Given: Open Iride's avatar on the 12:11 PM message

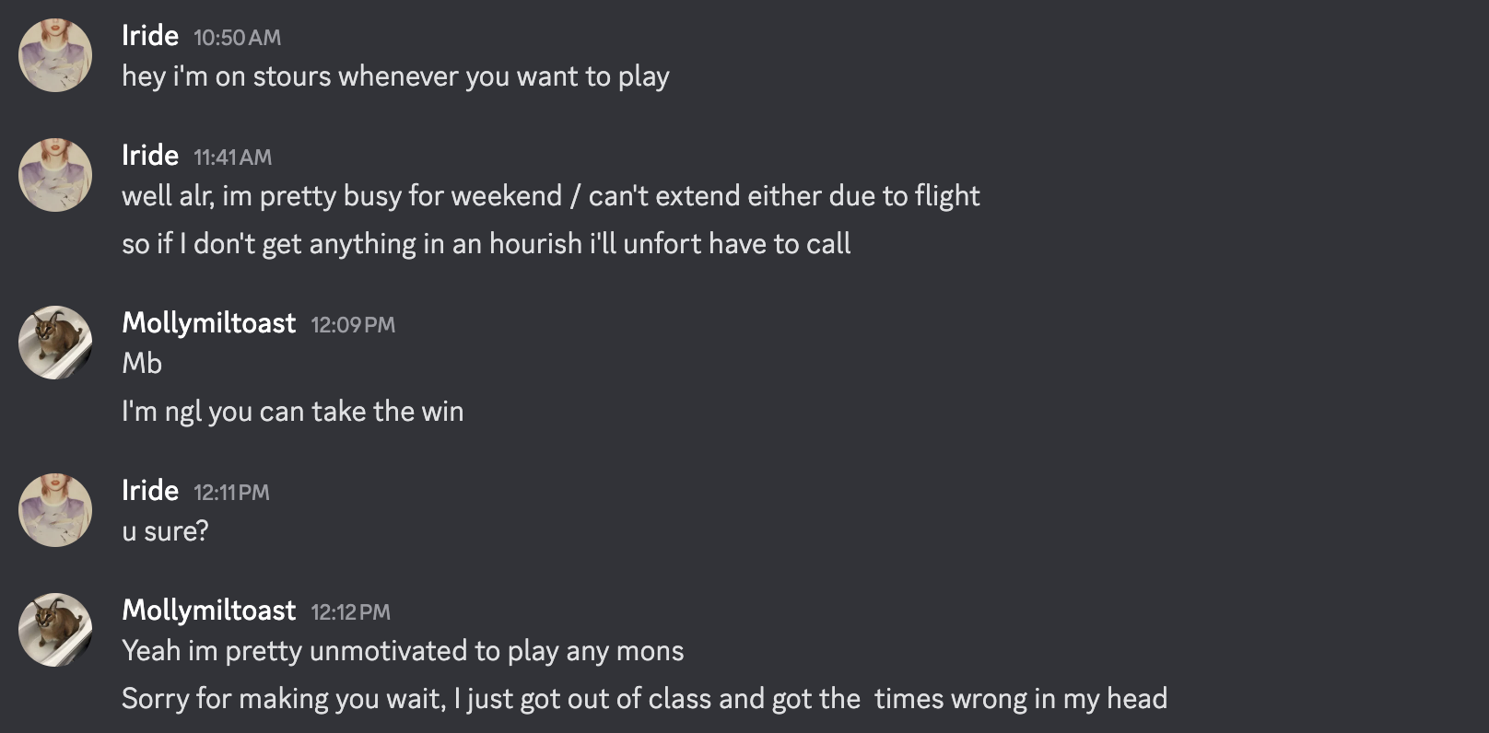Looking at the screenshot, I should click(x=55, y=510).
